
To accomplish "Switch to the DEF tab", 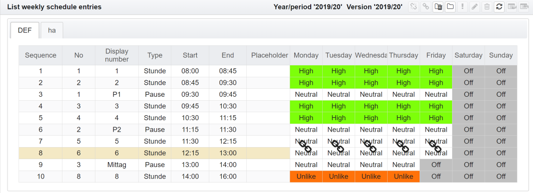I will 25,30.
